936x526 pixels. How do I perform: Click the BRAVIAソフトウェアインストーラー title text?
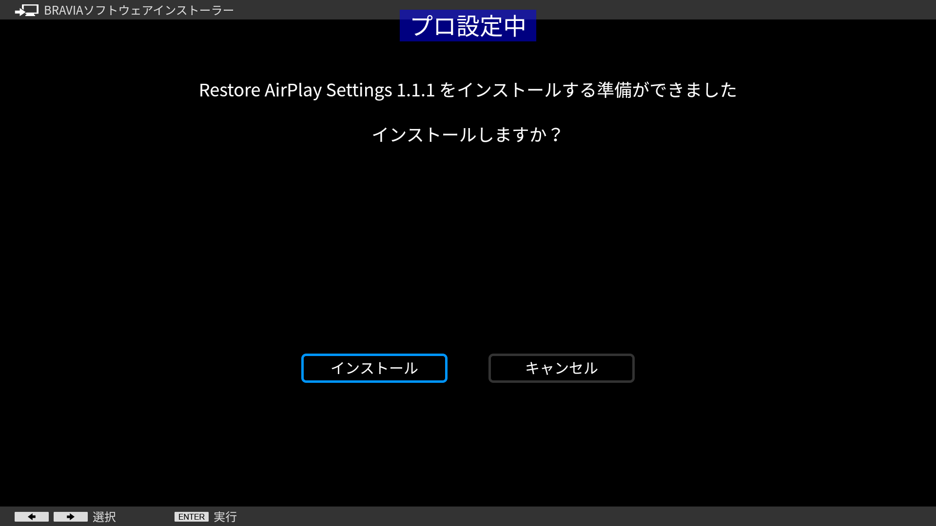(x=139, y=10)
